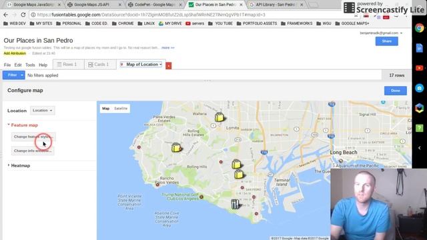Viewport: 427px width, 240px height.
Task: Open the servers bookmark
Action: click(195, 23)
